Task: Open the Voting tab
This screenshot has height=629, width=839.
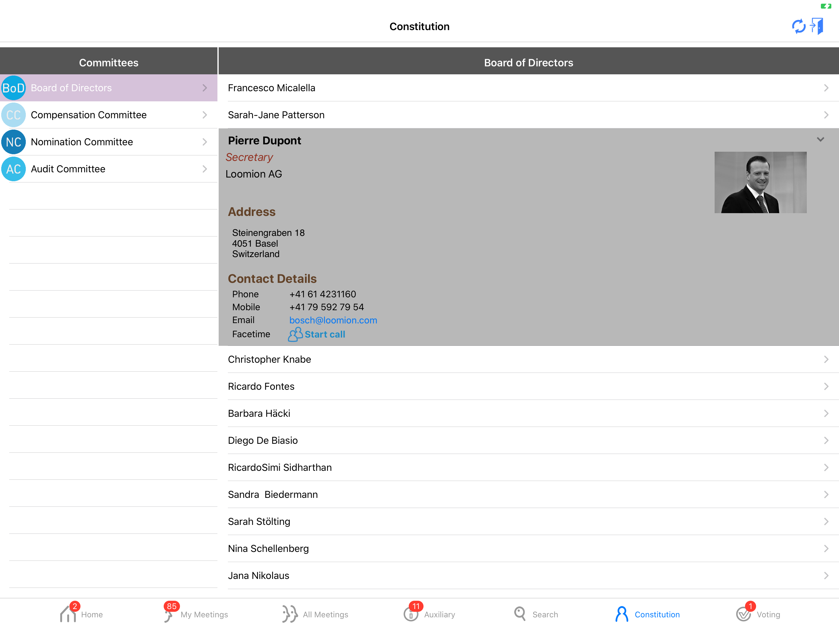Action: [758, 614]
